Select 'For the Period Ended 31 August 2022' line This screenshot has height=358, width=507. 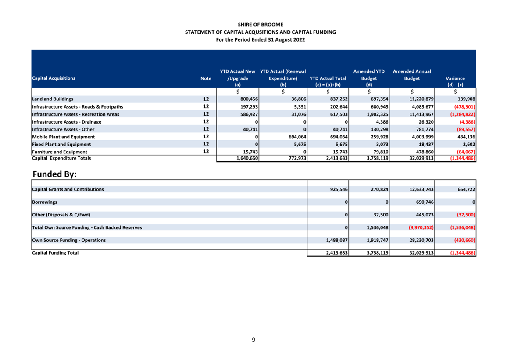tap(260, 40)
